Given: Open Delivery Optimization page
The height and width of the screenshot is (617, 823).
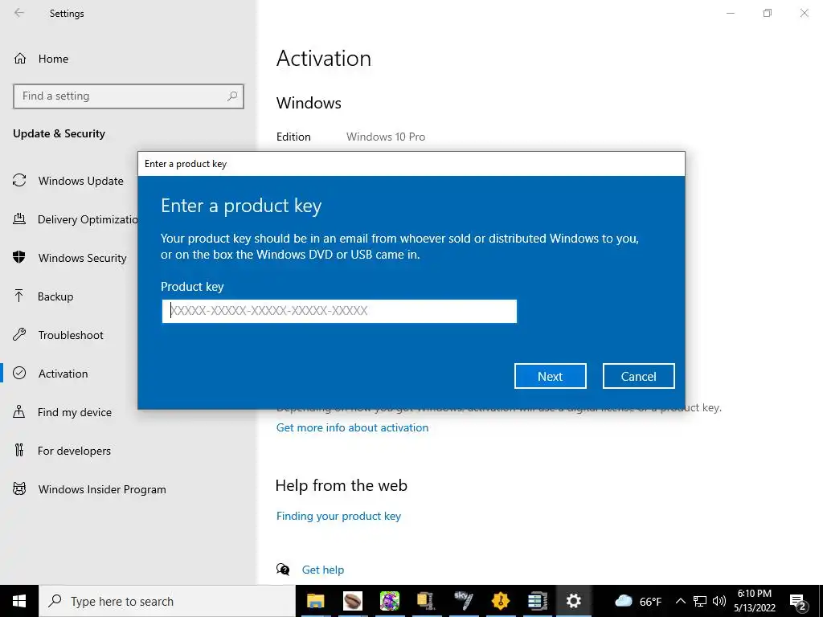Looking at the screenshot, I should tap(88, 219).
